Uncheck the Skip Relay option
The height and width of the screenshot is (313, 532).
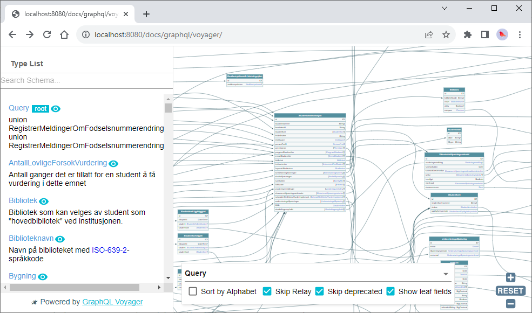click(267, 291)
